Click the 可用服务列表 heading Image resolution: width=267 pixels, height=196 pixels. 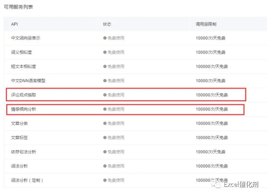18,7
